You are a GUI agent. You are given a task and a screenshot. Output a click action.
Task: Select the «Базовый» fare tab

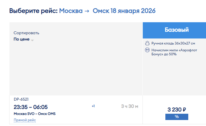click(174, 30)
